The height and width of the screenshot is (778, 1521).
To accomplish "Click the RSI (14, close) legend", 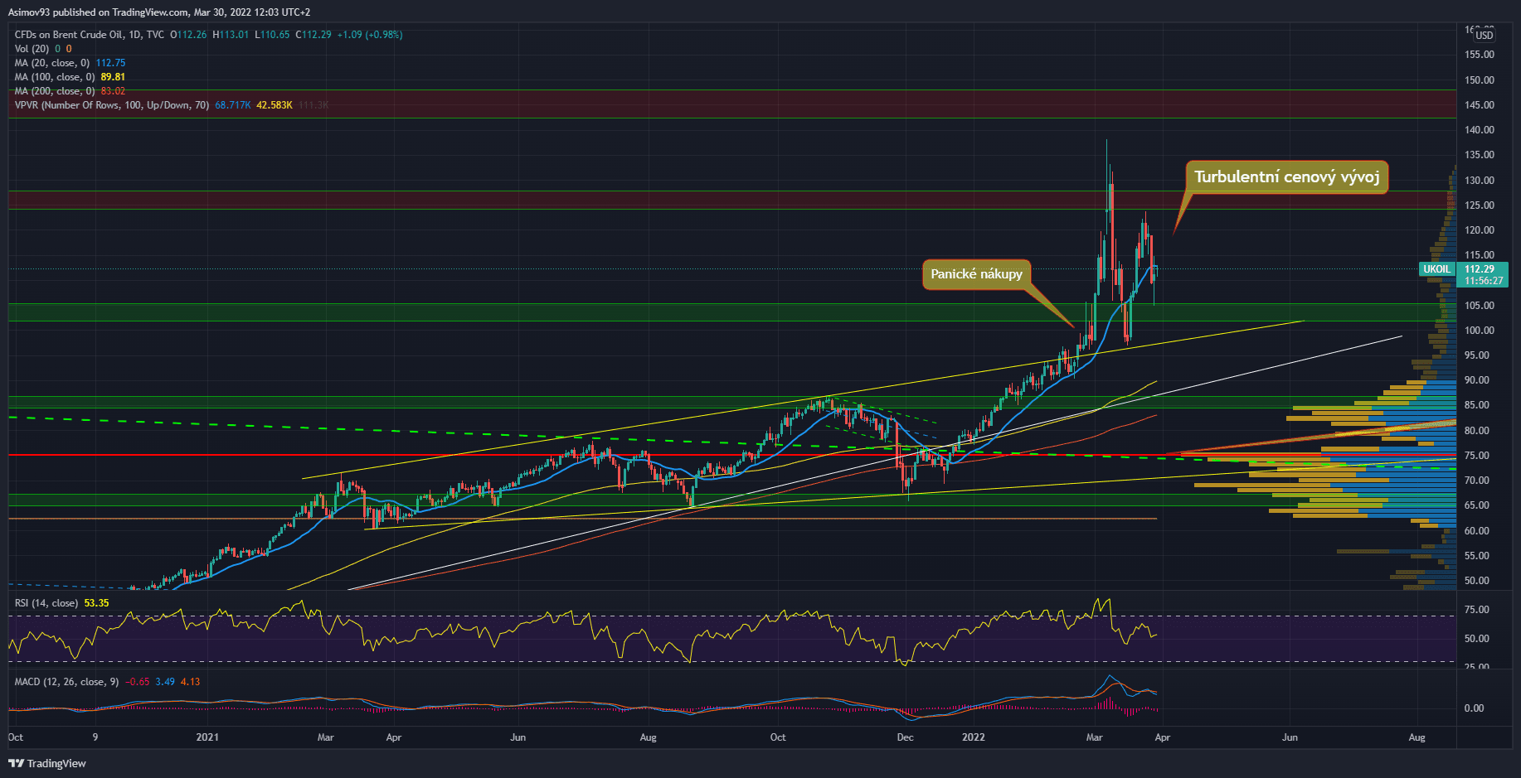I will (x=46, y=603).
